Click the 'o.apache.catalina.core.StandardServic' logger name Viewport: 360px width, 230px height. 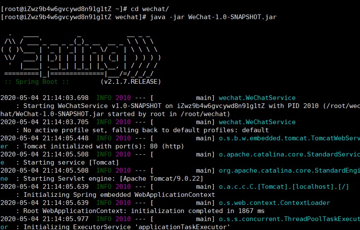pos(289,154)
